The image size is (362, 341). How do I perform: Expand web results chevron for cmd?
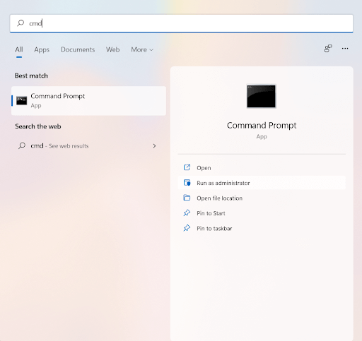(154, 146)
